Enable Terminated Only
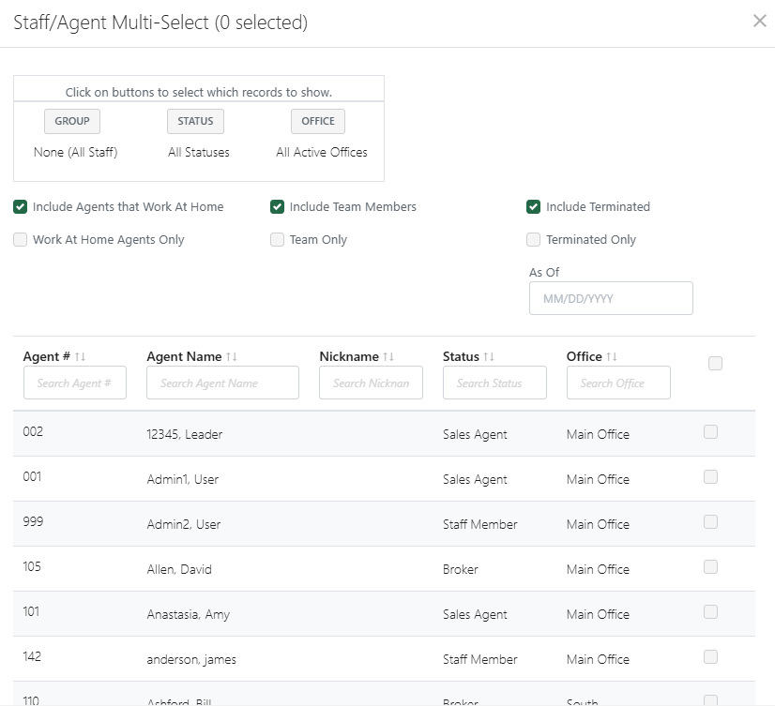 533,239
